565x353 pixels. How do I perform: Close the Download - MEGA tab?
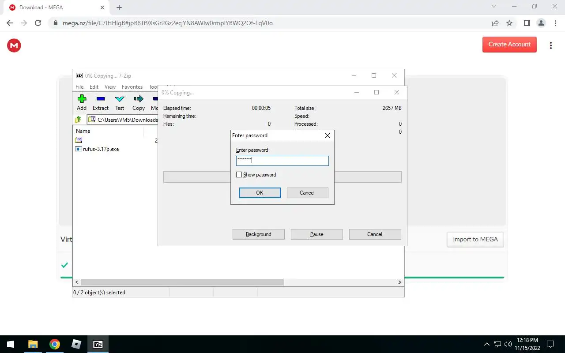tap(102, 8)
